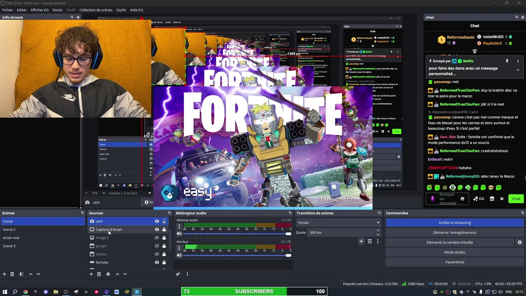Screen dimensions: 526x296
Task: Adjust Mic/Aux volume slider
Action: point(237,255)
